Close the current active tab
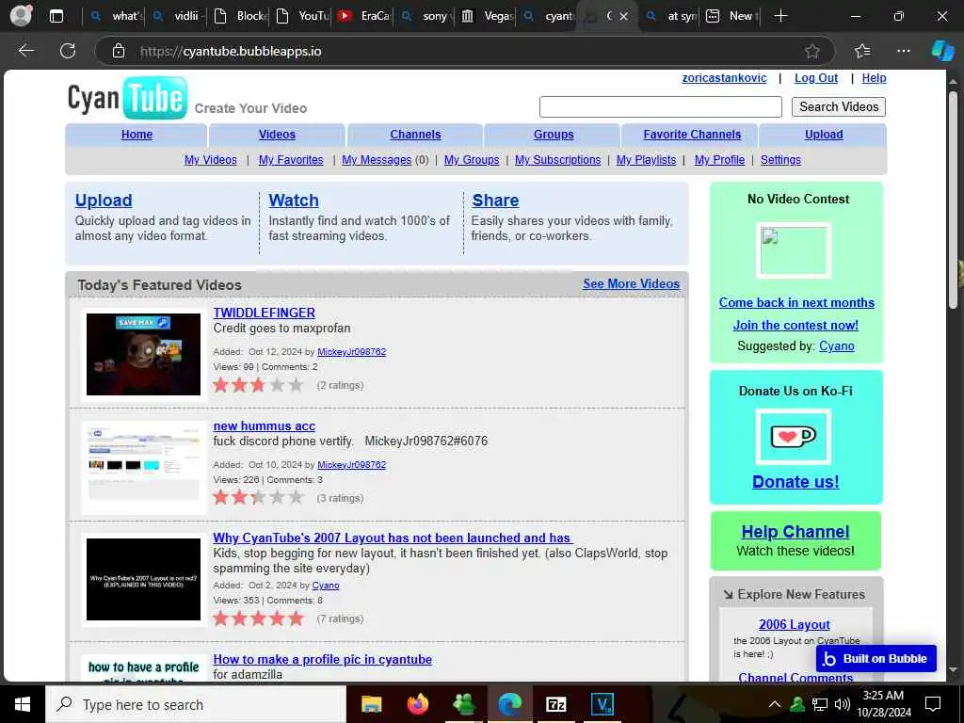This screenshot has width=964, height=723. tap(623, 17)
